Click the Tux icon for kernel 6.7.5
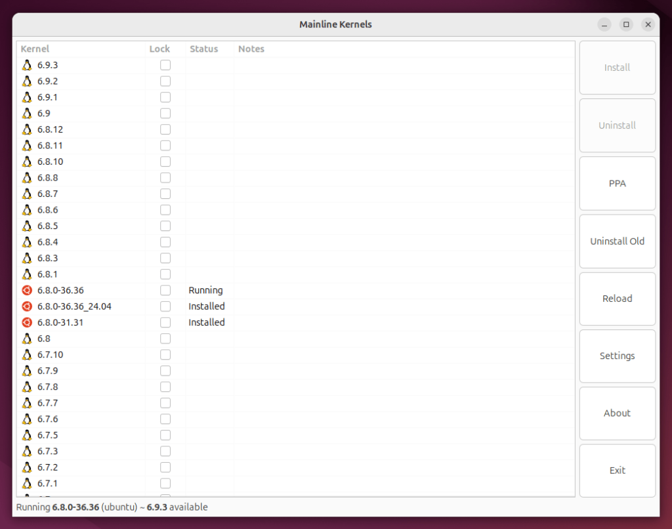Image resolution: width=672 pixels, height=529 pixels. (x=27, y=435)
